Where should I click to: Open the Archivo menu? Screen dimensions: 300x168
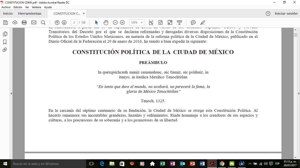click(6, 7)
